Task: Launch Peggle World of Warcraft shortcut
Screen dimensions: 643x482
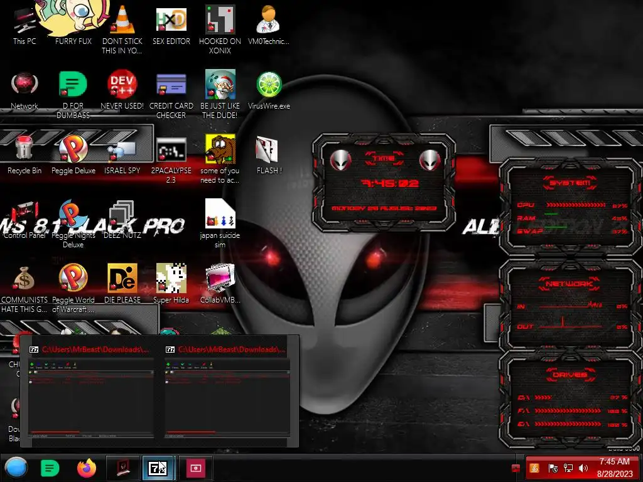Action: (73, 288)
